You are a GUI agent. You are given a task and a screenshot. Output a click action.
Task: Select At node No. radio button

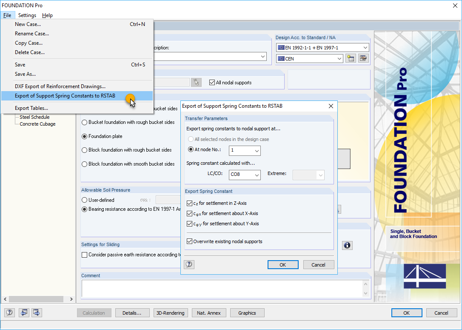[x=191, y=149]
